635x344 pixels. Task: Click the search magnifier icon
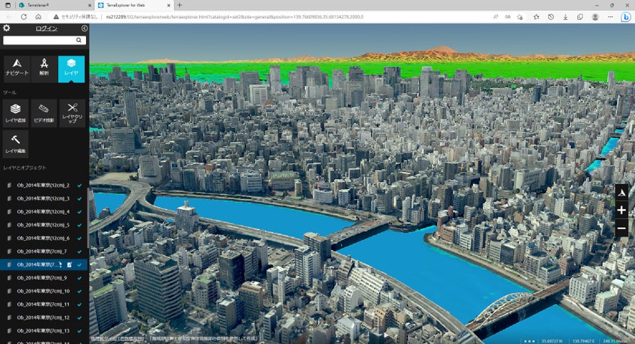[79, 40]
